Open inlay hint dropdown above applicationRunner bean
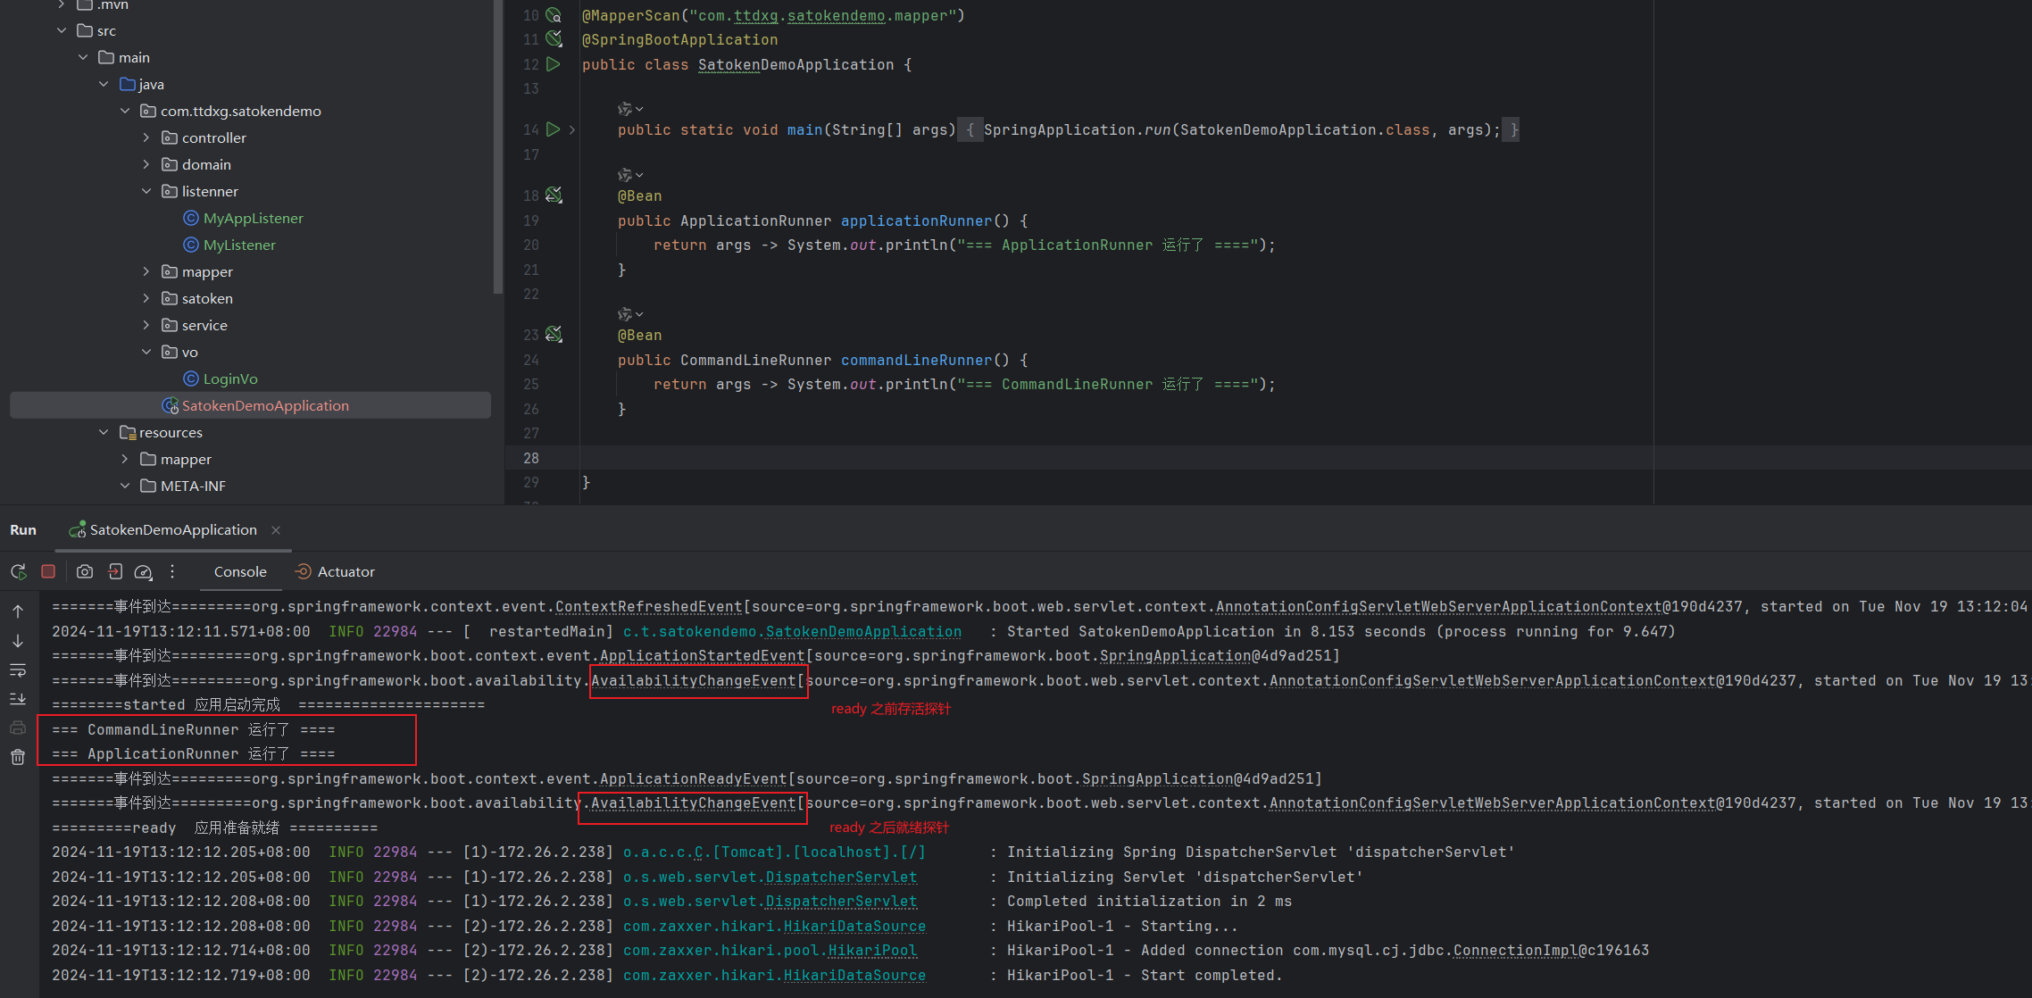The height and width of the screenshot is (998, 2032). pos(630,175)
